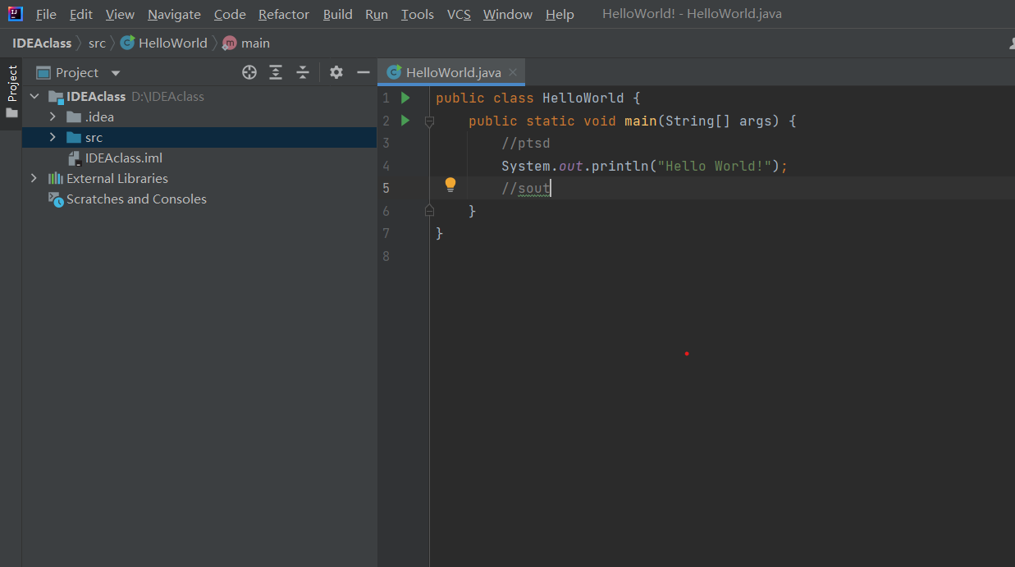Open the Refactor menu
The height and width of the screenshot is (567, 1015).
(284, 15)
